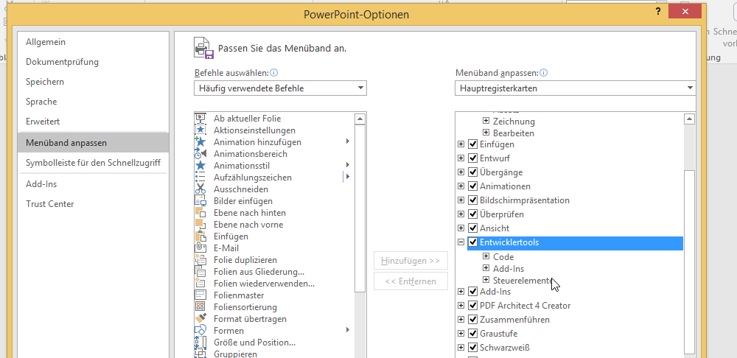The image size is (737, 358).
Task: Click the Formen shapes icon
Action: pyautogui.click(x=200, y=330)
